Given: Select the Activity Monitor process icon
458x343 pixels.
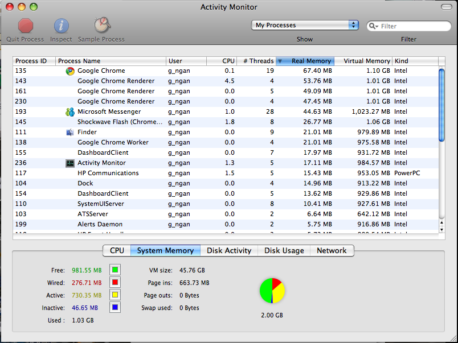Looking at the screenshot, I should pyautogui.click(x=70, y=163).
